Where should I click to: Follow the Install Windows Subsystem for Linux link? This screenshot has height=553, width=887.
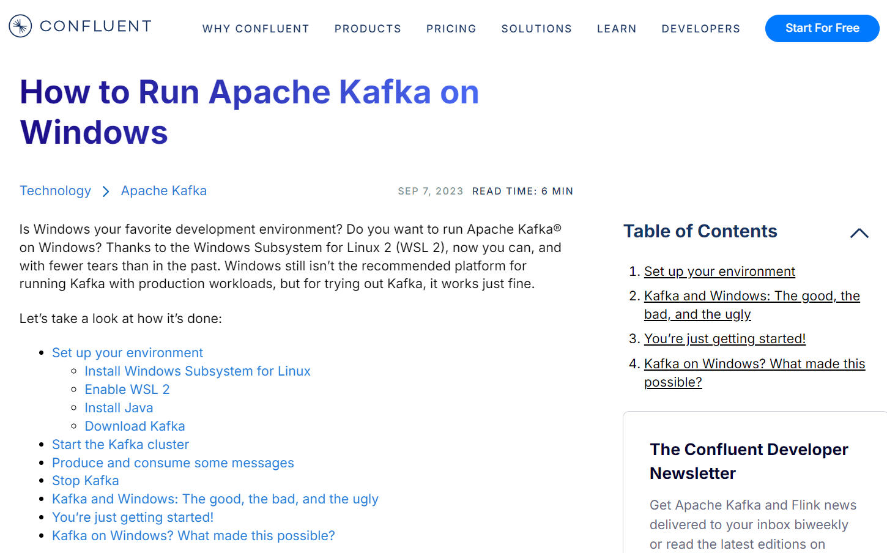pyautogui.click(x=198, y=371)
